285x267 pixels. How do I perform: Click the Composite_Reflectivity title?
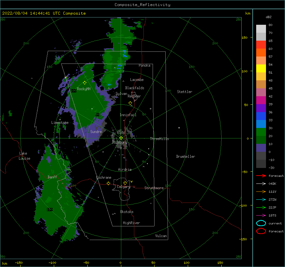point(142,5)
